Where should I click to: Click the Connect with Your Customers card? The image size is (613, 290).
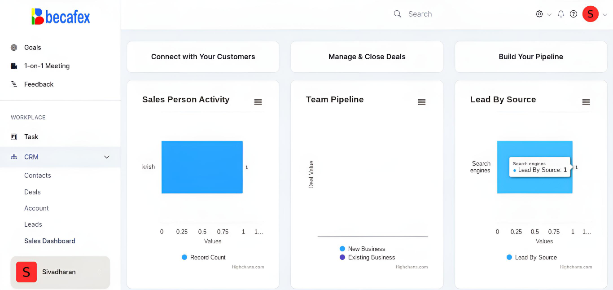pyautogui.click(x=203, y=57)
